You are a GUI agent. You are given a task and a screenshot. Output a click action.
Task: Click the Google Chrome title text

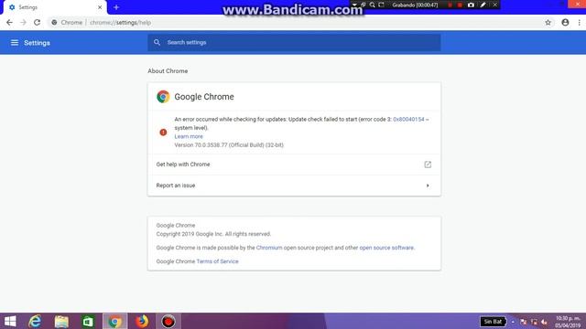click(204, 97)
